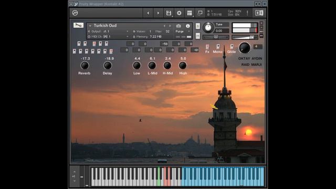Click the -58 tuning value field
336x189 pixels.
click(164, 44)
